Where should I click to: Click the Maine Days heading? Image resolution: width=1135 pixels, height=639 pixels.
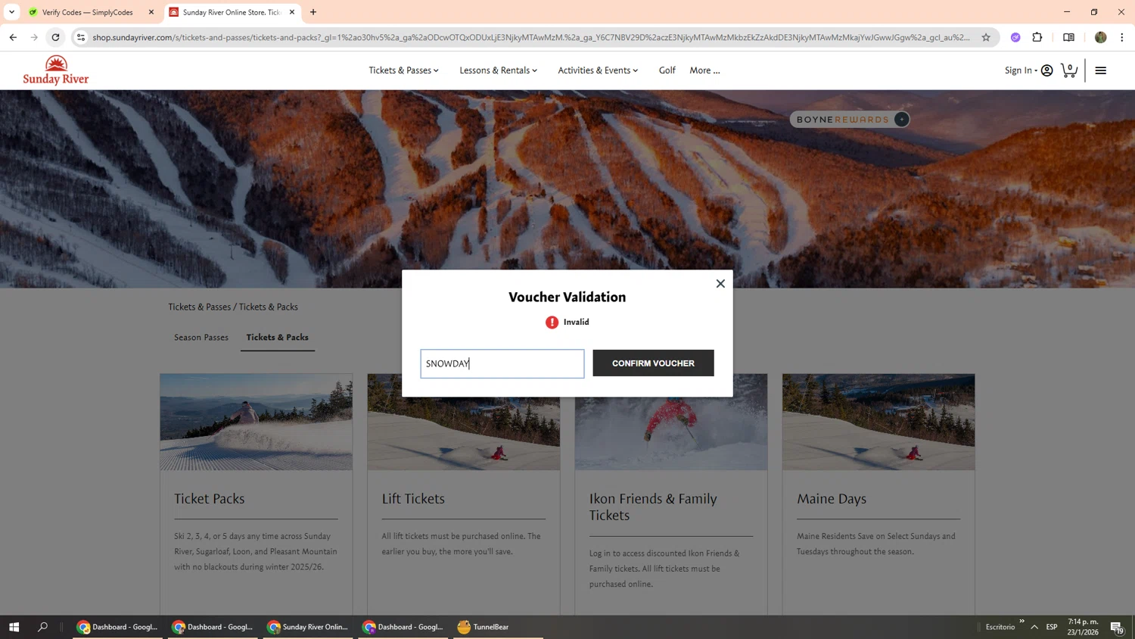pyautogui.click(x=832, y=499)
